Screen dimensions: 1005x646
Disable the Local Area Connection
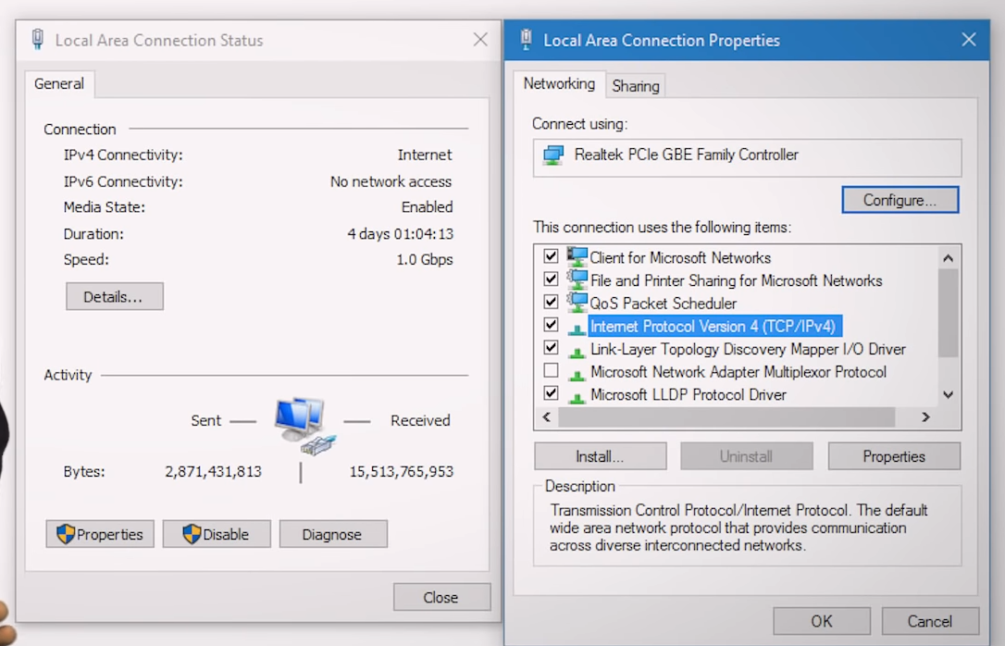click(x=217, y=534)
